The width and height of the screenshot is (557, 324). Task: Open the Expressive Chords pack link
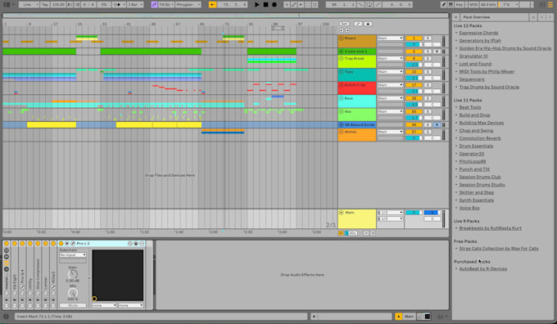click(x=478, y=33)
